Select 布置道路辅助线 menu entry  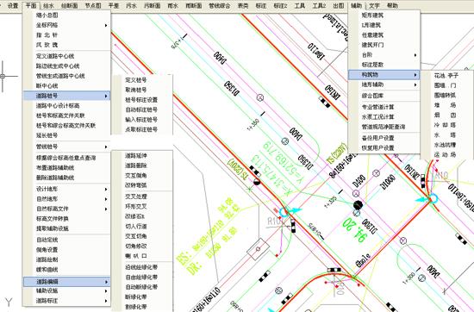coord(55,167)
